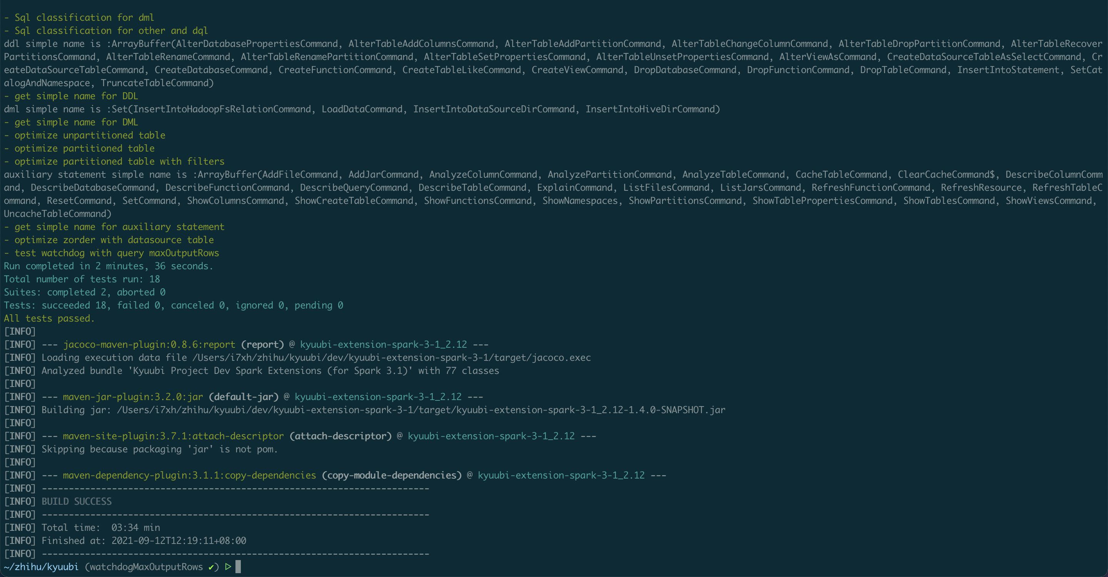Viewport: 1108px width, 577px height.
Task: Click the jacoco-maven-plugin:0.8.6:report text
Action: pos(149,344)
